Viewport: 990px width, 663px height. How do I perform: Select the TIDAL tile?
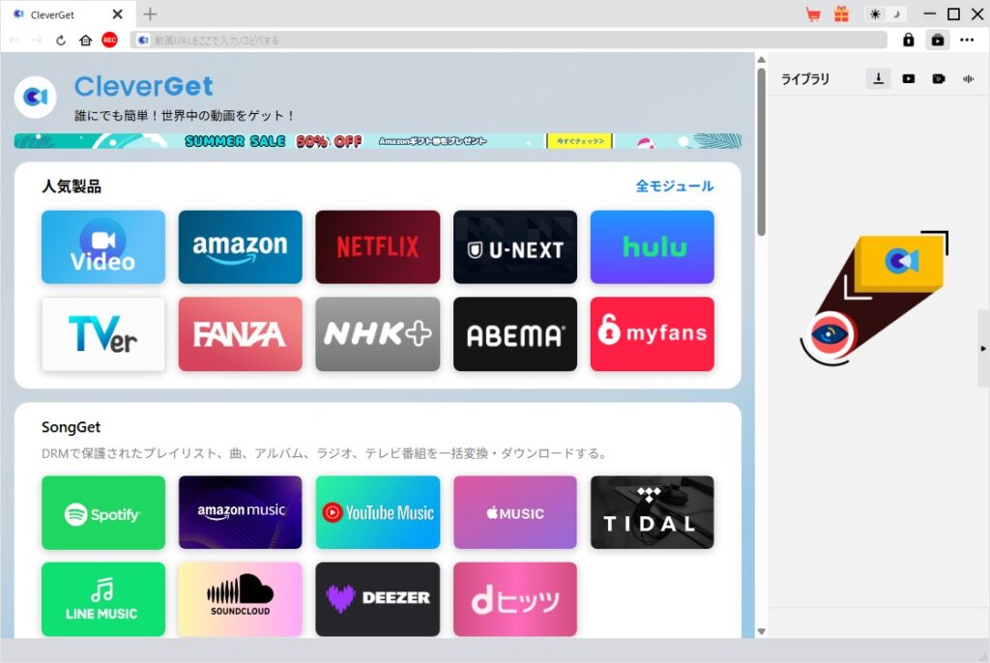[x=653, y=512]
